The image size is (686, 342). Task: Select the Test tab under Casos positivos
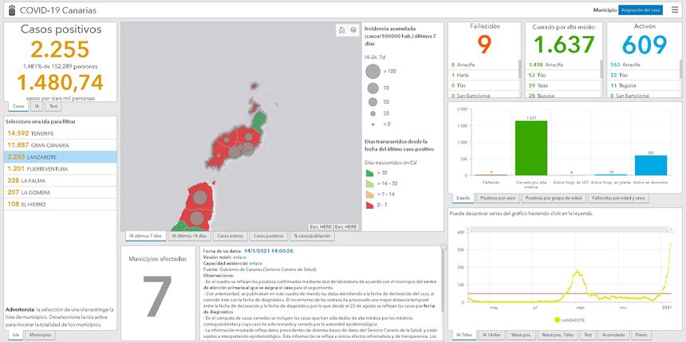(53, 106)
